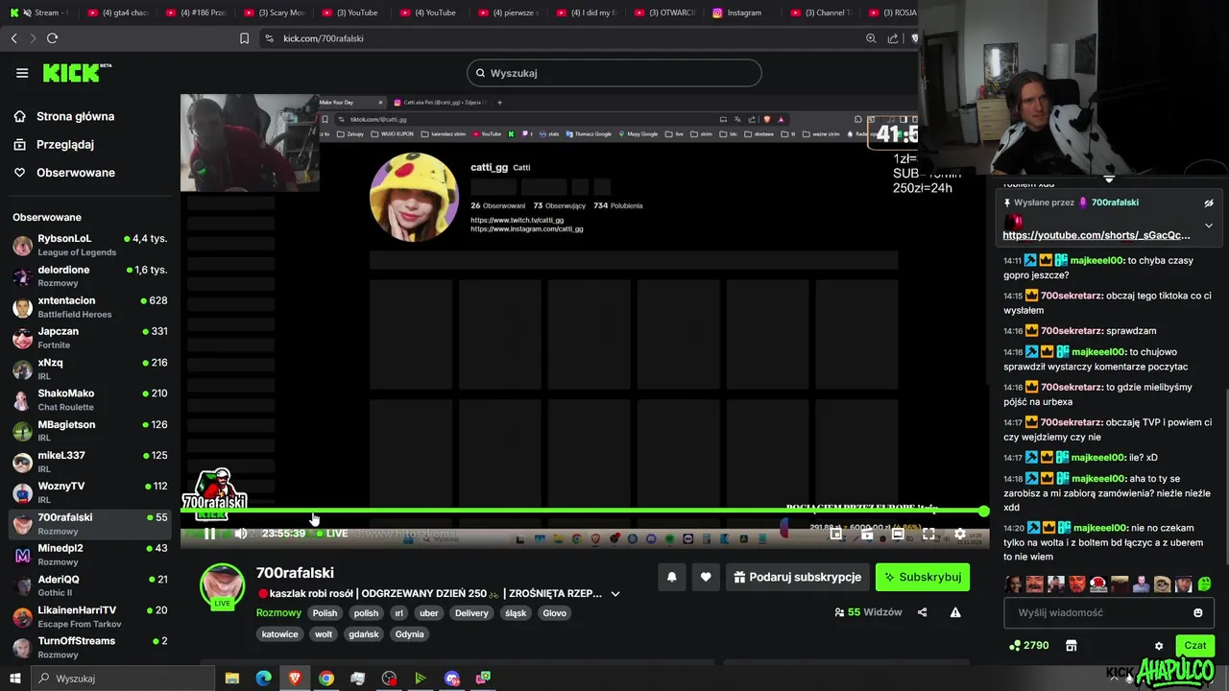Click the Kick logo
The width and height of the screenshot is (1229, 691).
tap(77, 73)
